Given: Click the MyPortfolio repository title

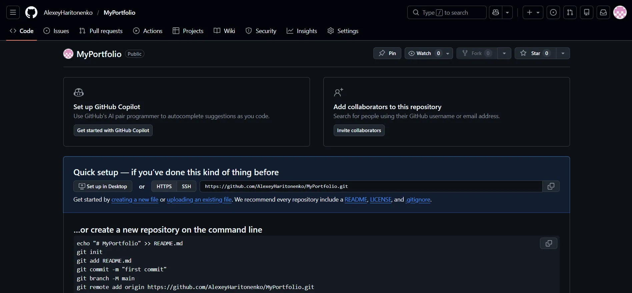Looking at the screenshot, I should (x=99, y=54).
